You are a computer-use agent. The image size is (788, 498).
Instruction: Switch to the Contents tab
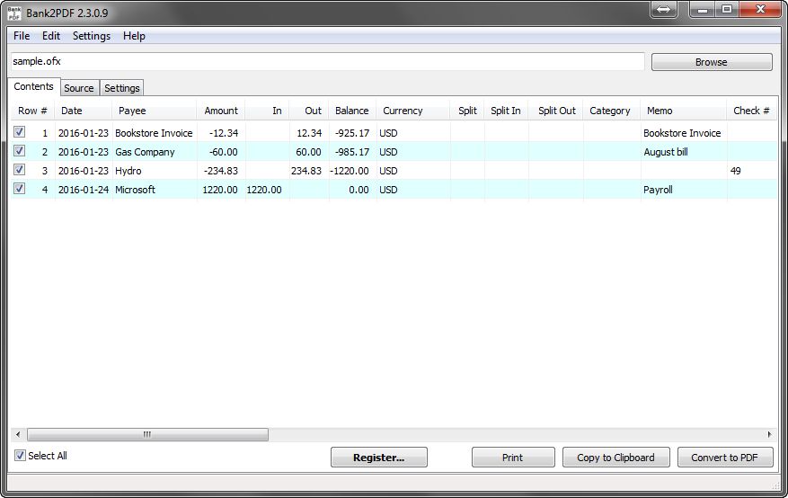[33, 86]
